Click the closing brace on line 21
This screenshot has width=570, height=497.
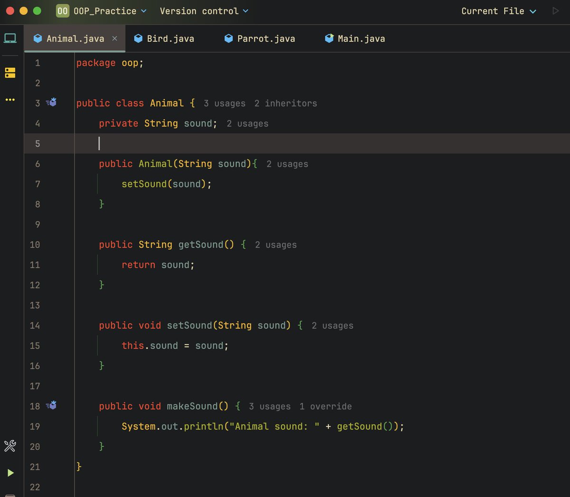[x=79, y=467]
